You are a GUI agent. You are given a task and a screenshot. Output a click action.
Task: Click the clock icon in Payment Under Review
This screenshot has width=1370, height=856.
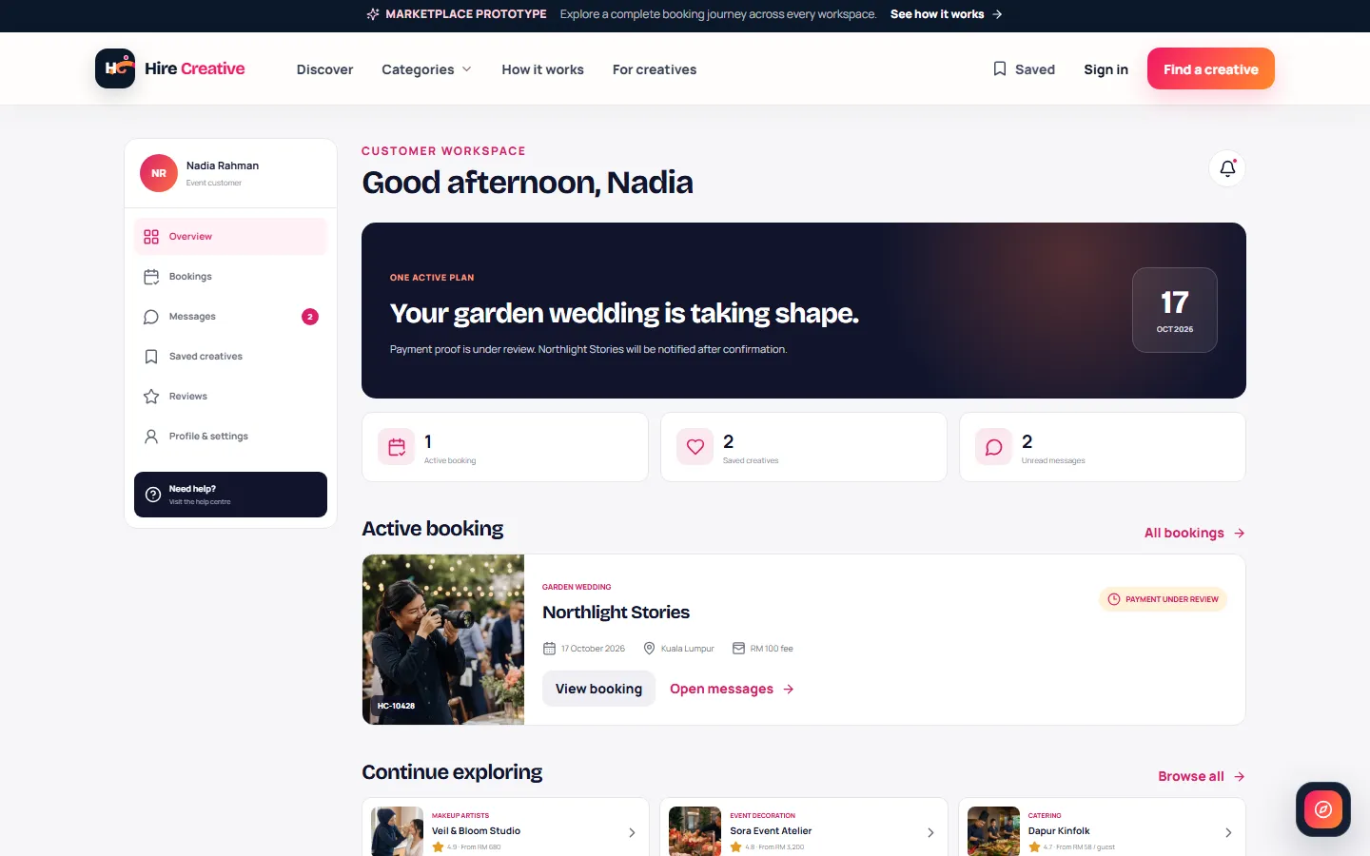click(x=1114, y=599)
